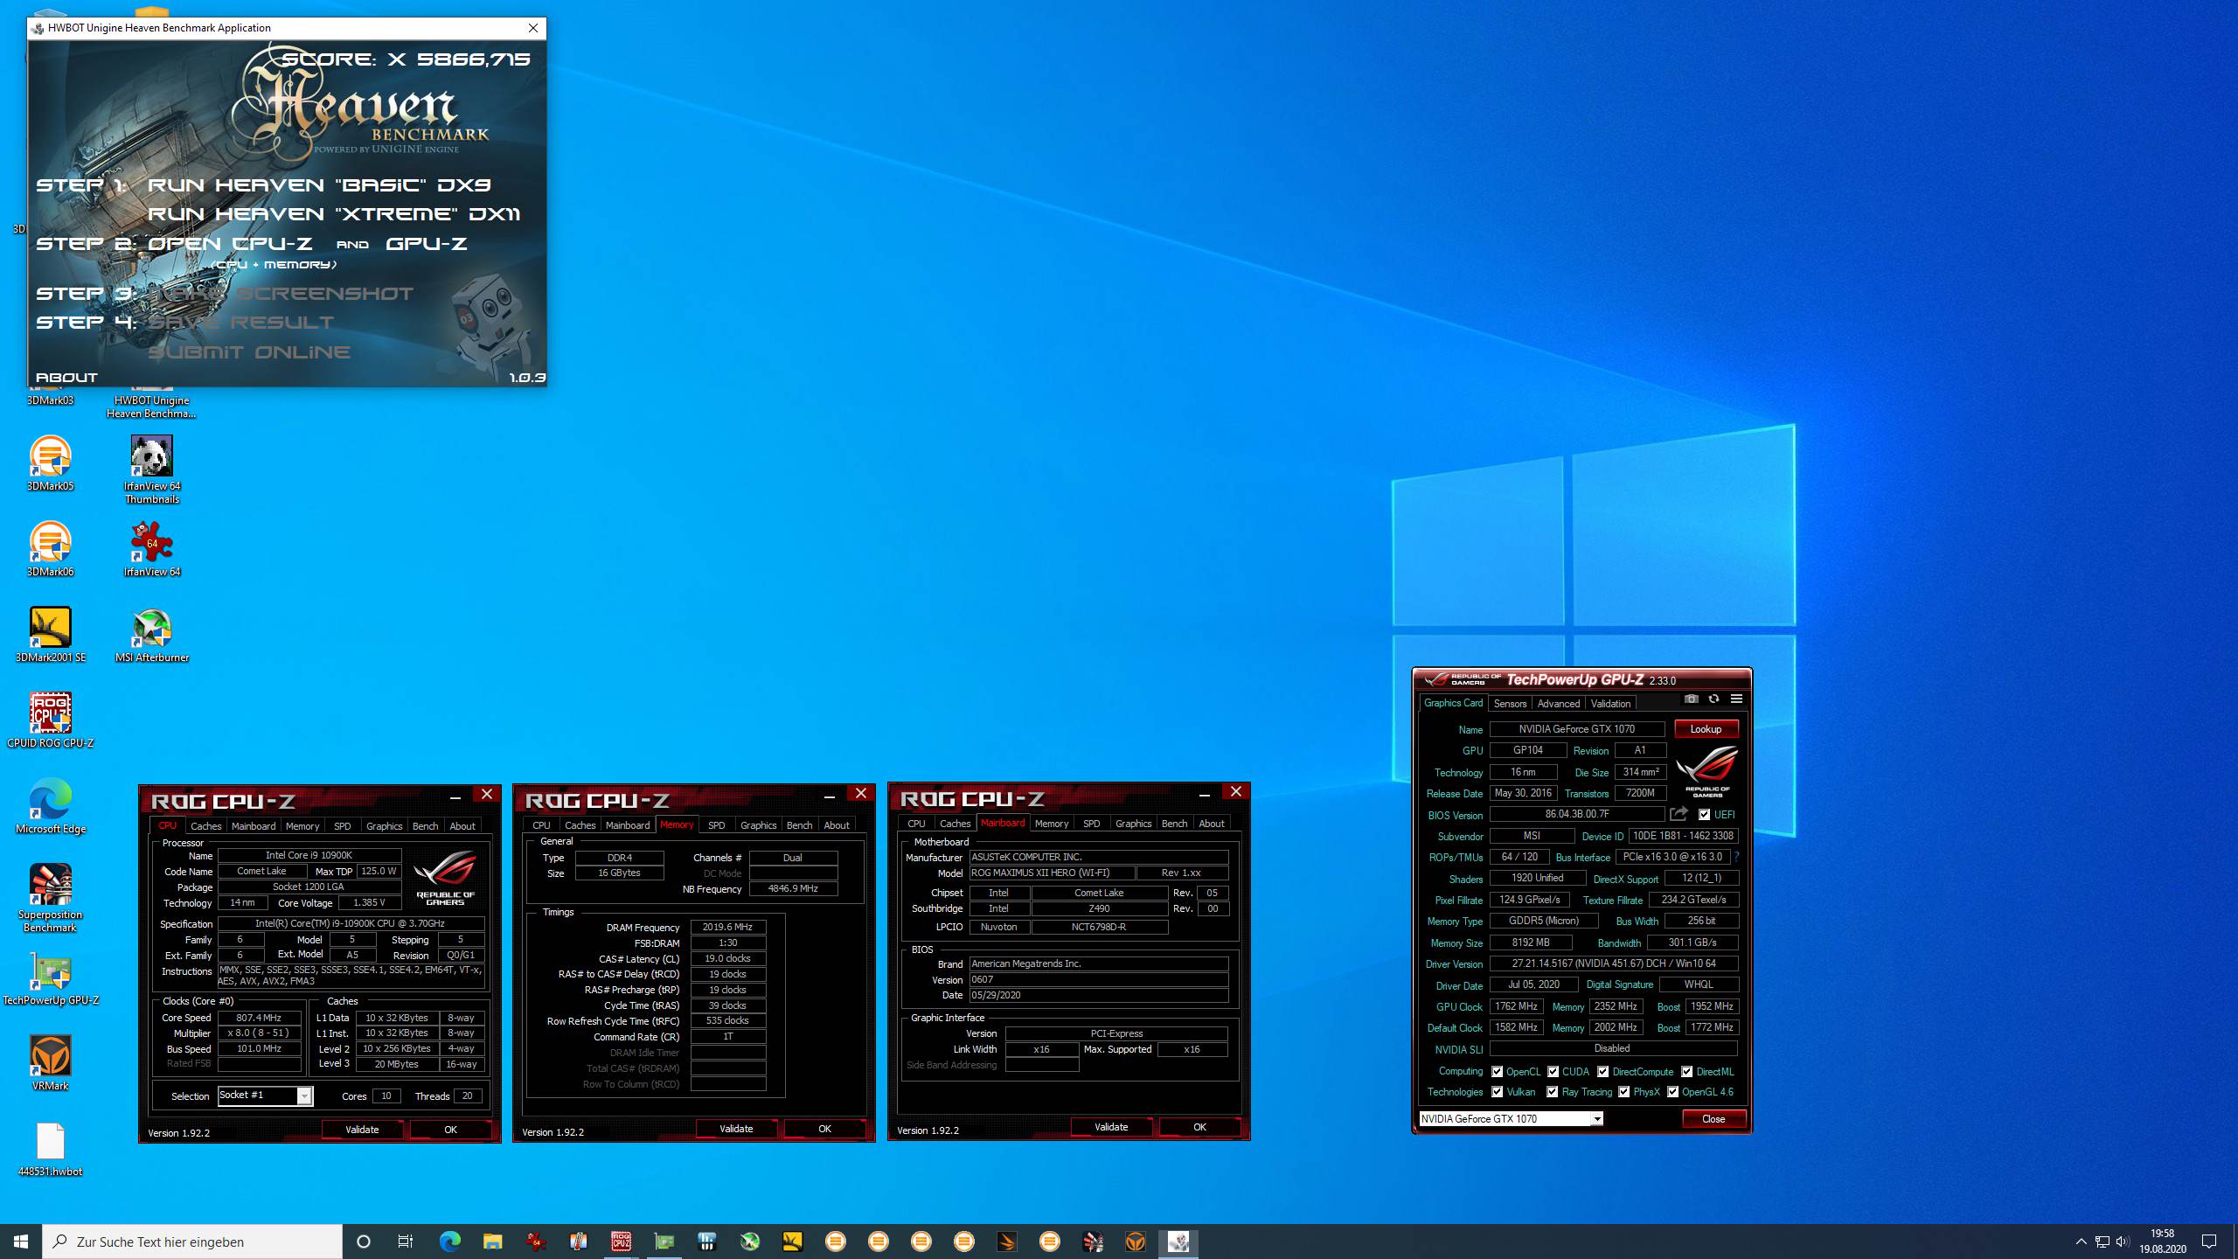Toggle the PhysX checkbox

point(1623,1092)
